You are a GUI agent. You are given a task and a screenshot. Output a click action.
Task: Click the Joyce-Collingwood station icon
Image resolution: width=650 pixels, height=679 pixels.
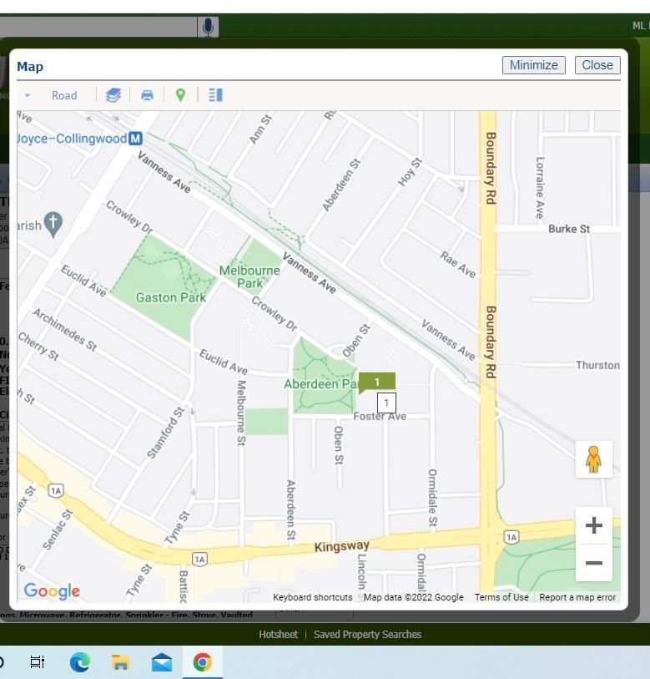pos(135,139)
